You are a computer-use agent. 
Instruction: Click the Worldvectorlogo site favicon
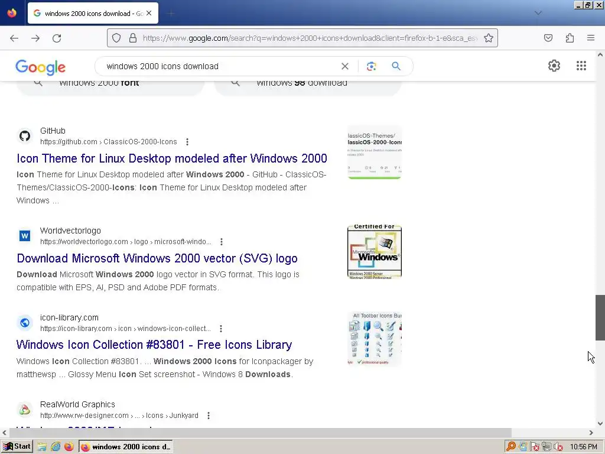tap(25, 235)
